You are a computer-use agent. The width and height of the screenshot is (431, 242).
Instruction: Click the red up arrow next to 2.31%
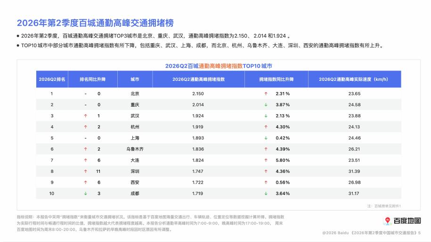point(266,94)
